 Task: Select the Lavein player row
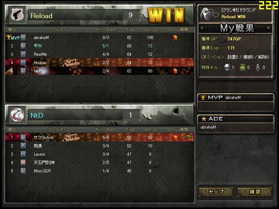click(99, 154)
